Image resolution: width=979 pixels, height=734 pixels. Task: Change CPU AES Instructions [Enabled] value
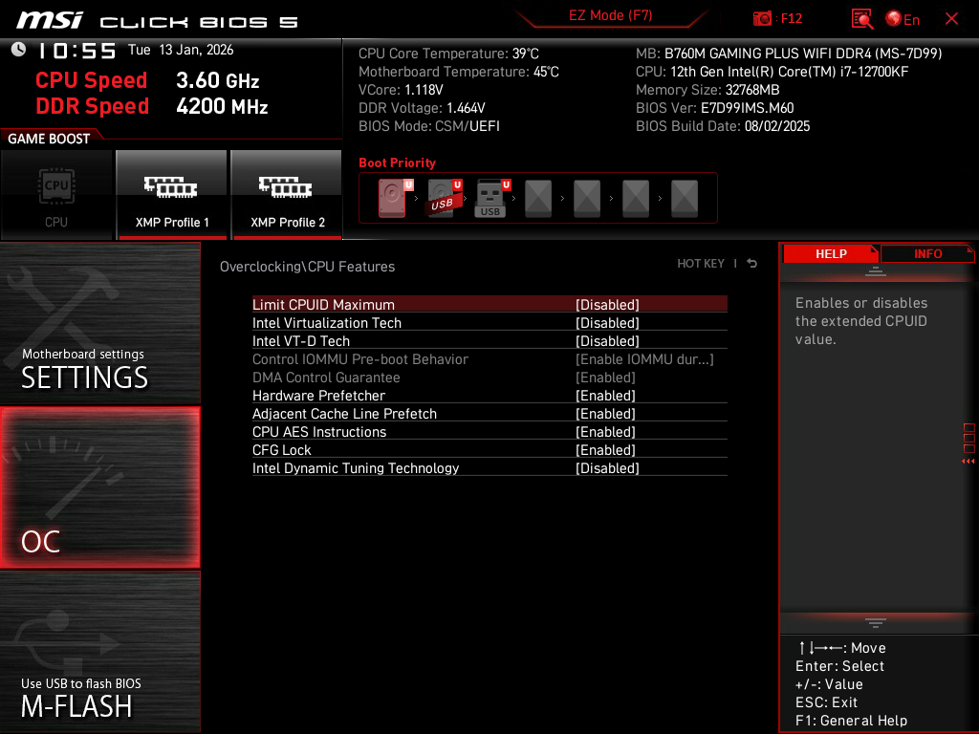click(605, 431)
